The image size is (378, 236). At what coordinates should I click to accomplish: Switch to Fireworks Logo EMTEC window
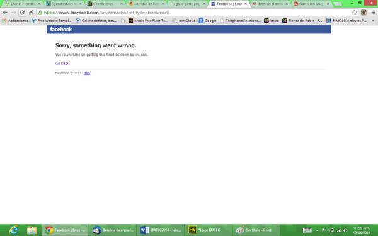[x=209, y=230]
